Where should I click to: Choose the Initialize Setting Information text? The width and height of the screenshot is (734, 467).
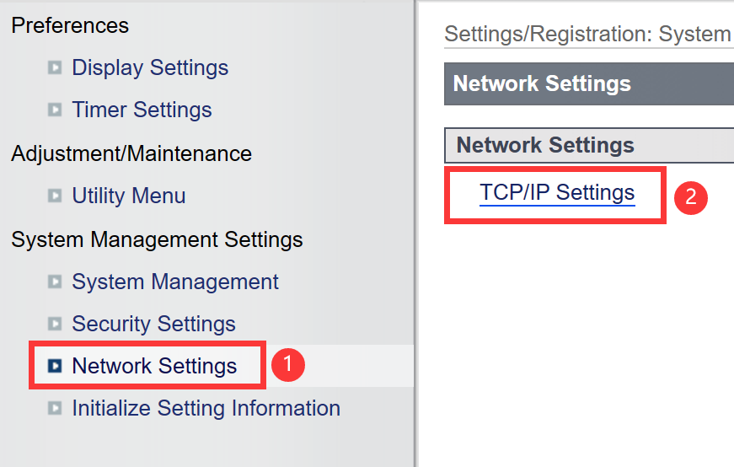[x=206, y=409]
